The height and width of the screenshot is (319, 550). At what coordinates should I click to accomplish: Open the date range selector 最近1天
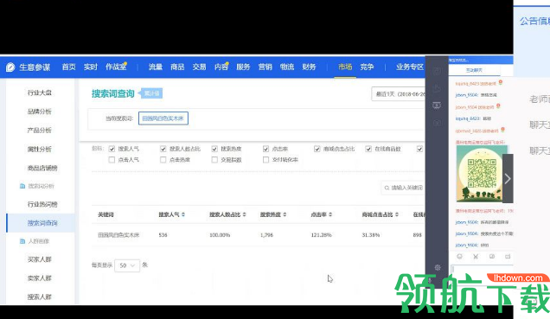point(399,94)
